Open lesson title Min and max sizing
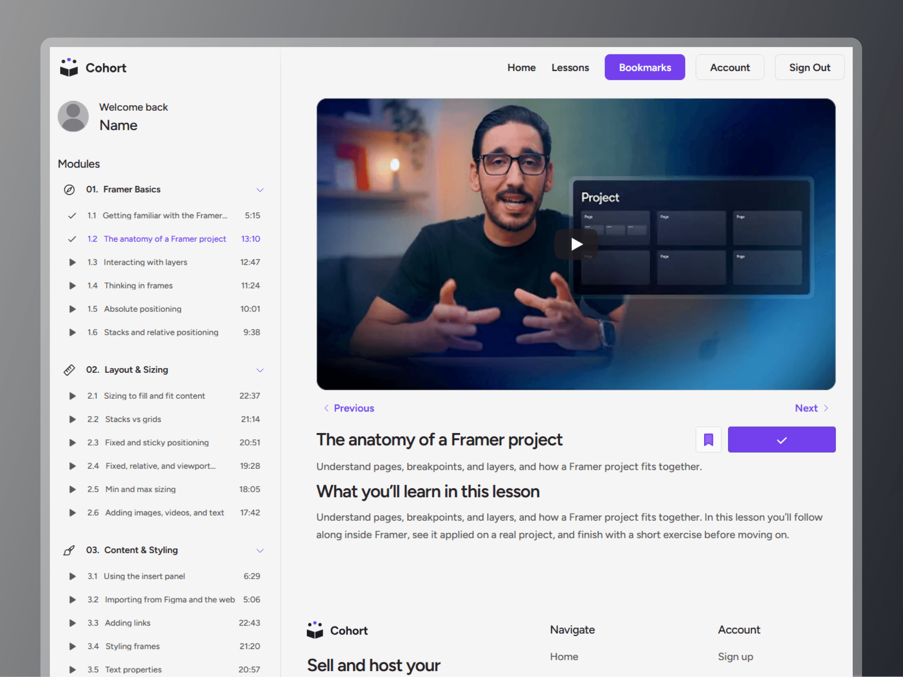903x677 pixels. pos(141,489)
